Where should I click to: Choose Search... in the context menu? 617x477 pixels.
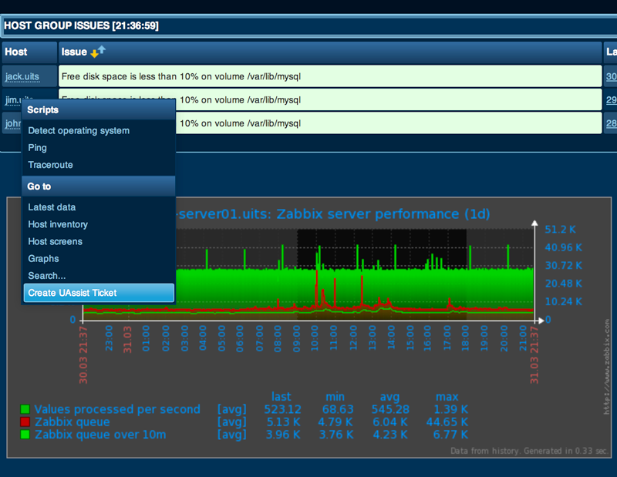click(x=47, y=276)
